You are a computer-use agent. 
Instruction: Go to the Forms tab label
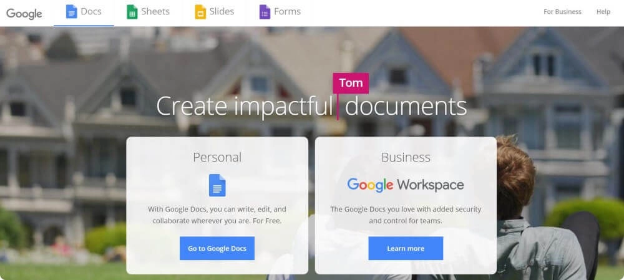click(287, 11)
